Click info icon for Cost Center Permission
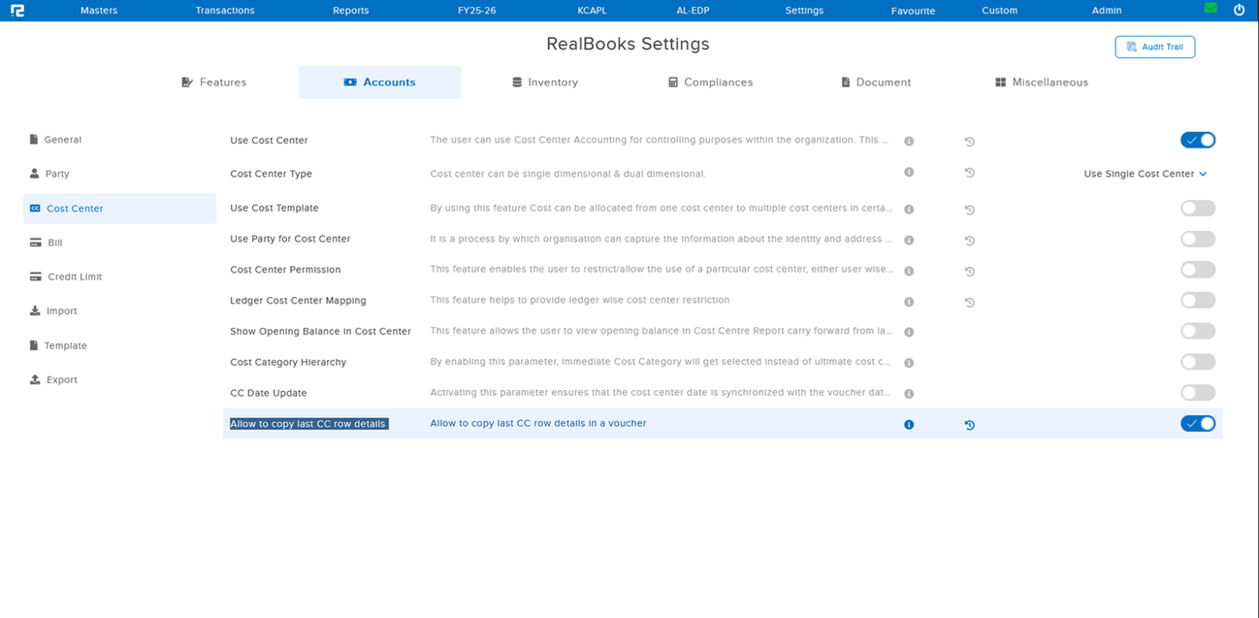The image size is (1259, 618). pos(909,271)
